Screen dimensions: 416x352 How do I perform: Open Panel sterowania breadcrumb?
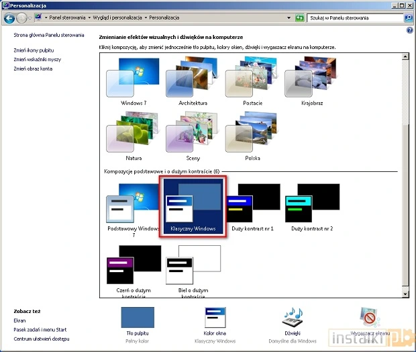[67, 17]
